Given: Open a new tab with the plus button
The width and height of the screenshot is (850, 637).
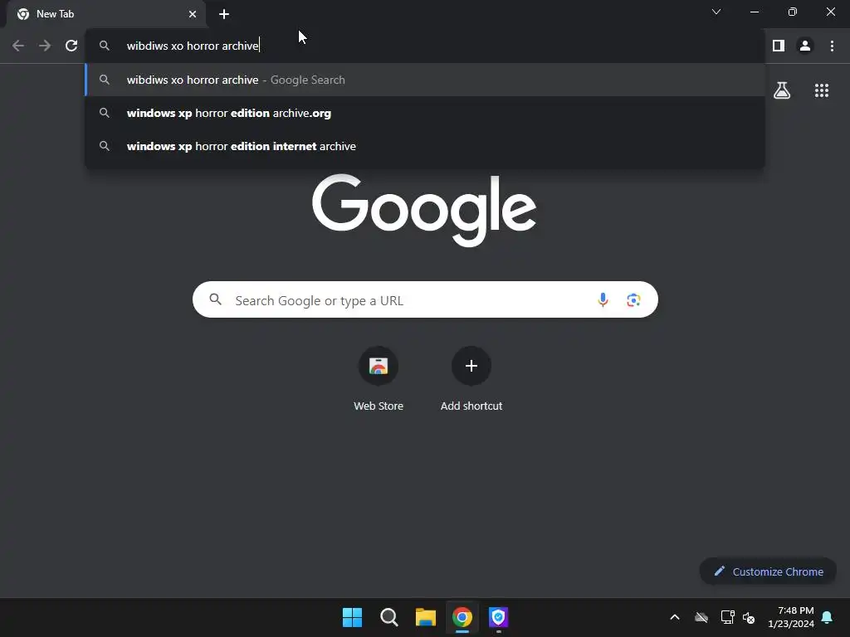Looking at the screenshot, I should pyautogui.click(x=224, y=14).
